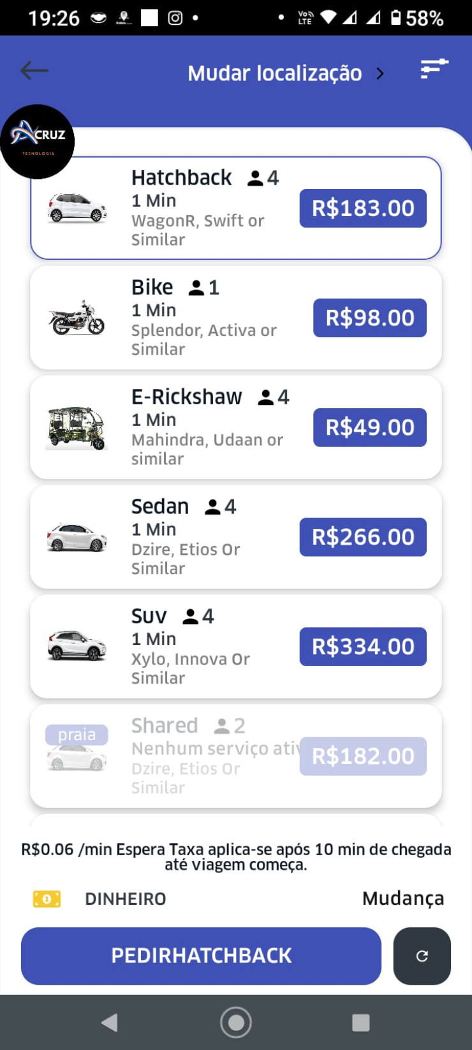Tap the refresh icon button
This screenshot has width=472, height=1050.
coord(422,956)
